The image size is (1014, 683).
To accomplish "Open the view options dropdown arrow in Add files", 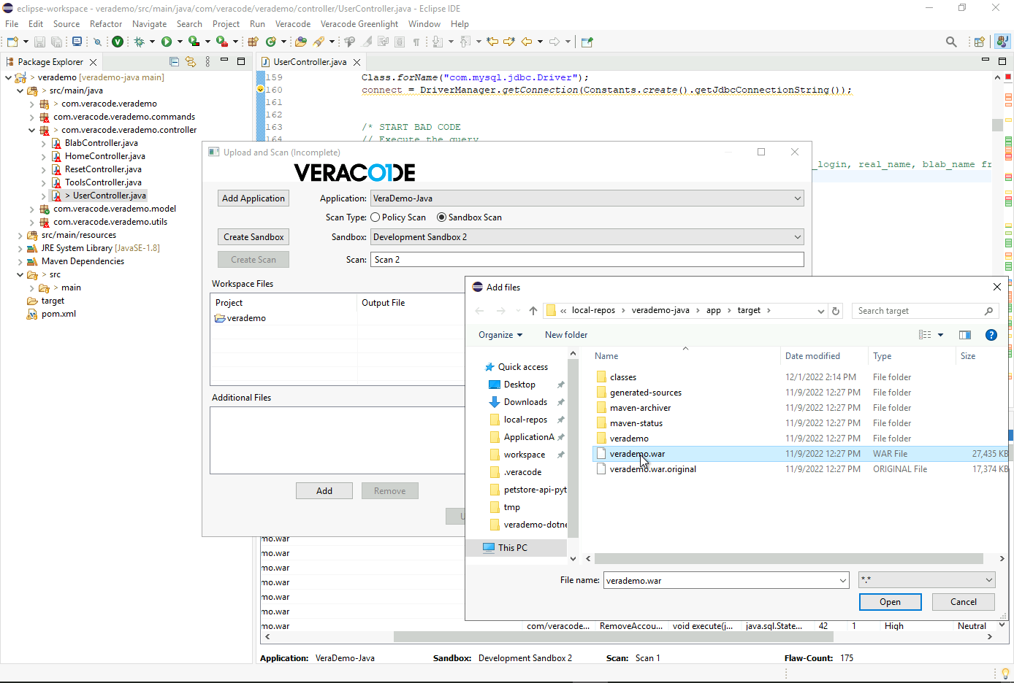I will click(x=940, y=335).
